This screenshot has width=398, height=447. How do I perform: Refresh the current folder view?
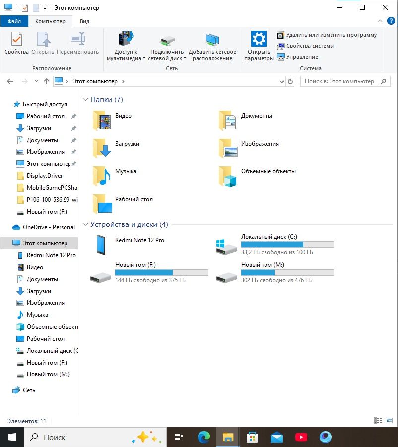pos(290,81)
